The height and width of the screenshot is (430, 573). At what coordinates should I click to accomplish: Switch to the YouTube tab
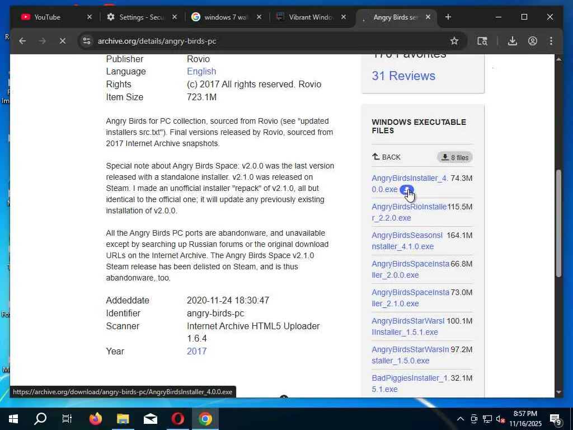click(x=48, y=17)
